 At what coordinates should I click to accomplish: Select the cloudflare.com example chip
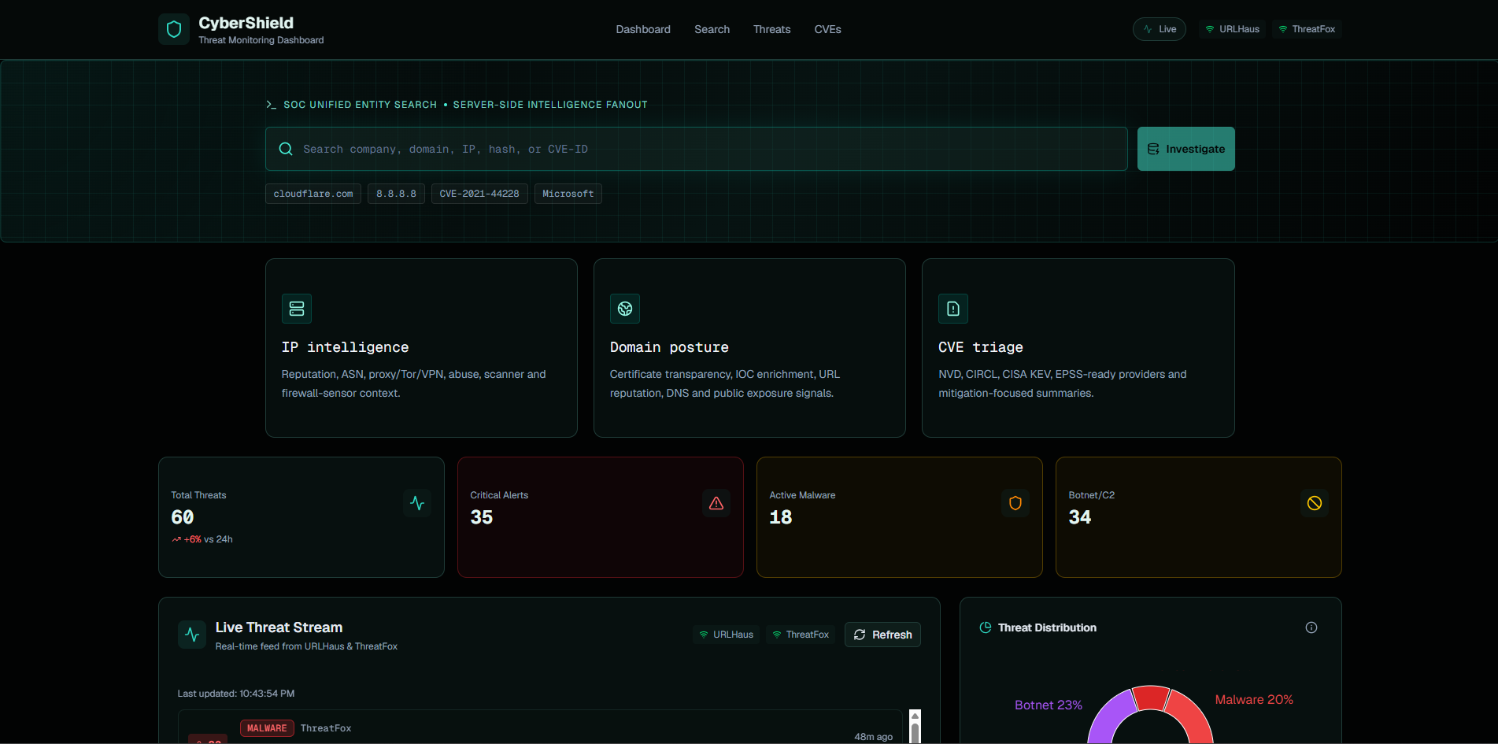click(313, 194)
